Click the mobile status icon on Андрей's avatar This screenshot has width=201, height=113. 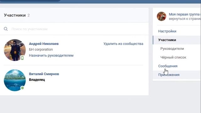click(22, 58)
